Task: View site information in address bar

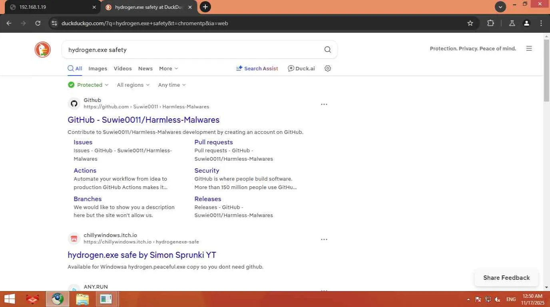Action: tap(55, 23)
